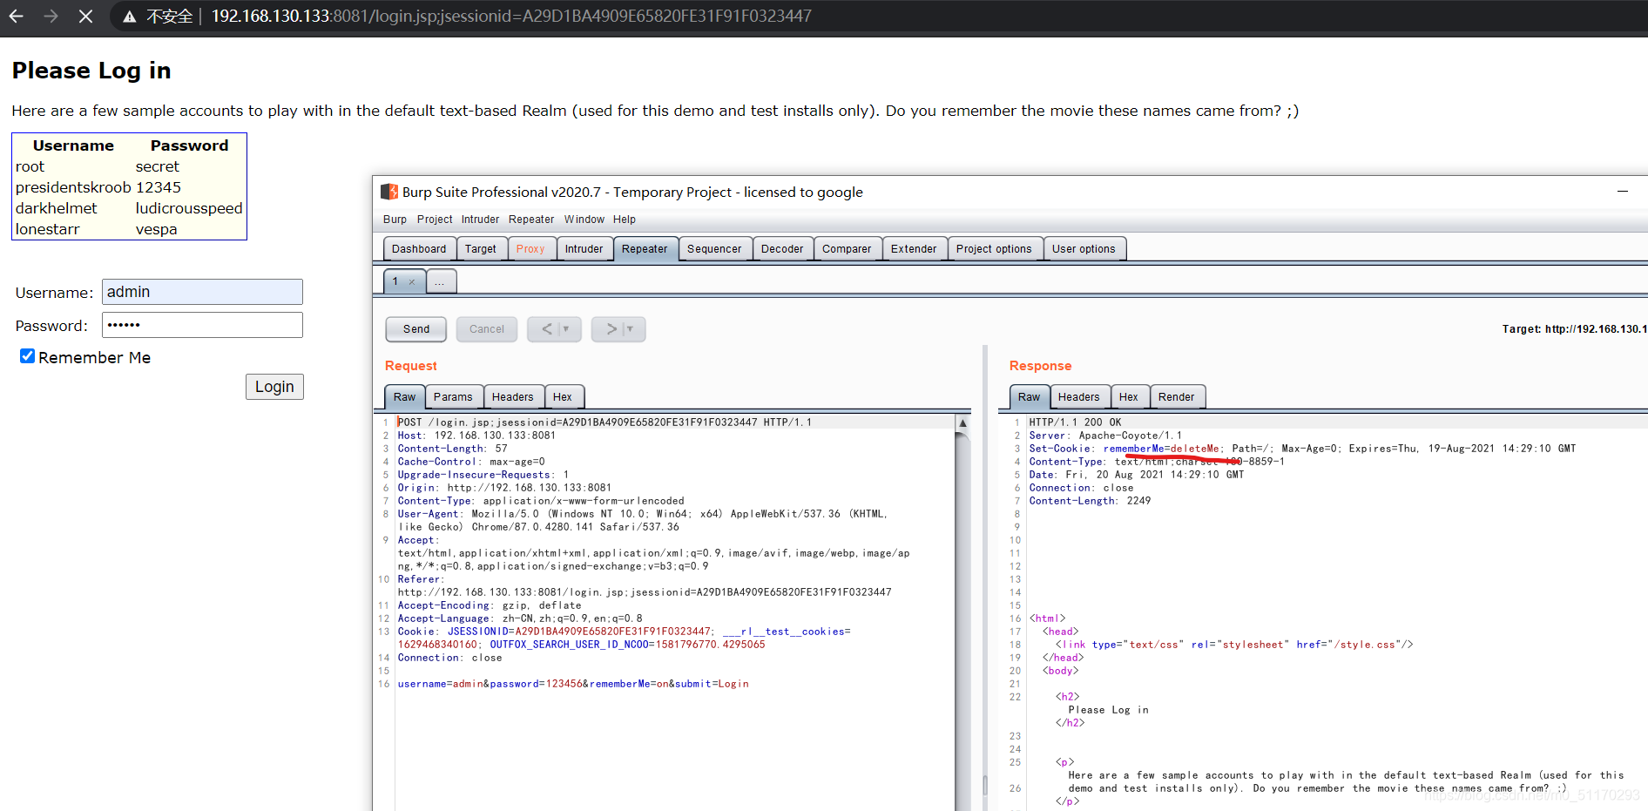Viewport: 1648px width, 811px height.
Task: Open history dropdown next to the > button
Action: 631,329
